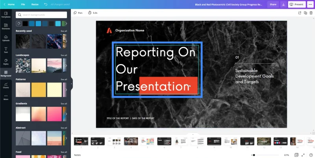This screenshot has width=315, height=158.
Task: Open the three-dots more options menu
Action: tap(310, 4)
